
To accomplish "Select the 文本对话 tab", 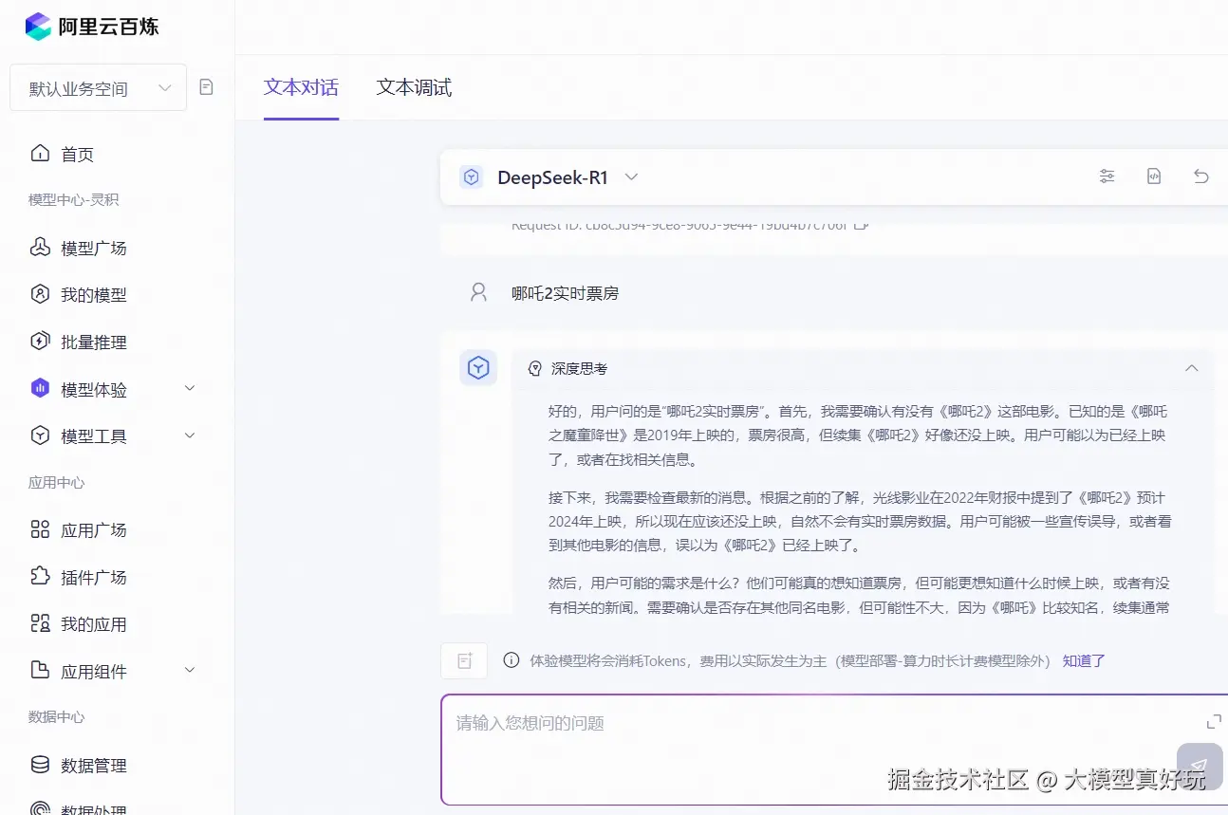I will point(301,86).
